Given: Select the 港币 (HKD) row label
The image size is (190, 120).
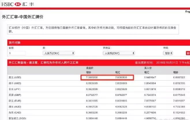Looking at the screenshot, I should [x=15, y=83].
